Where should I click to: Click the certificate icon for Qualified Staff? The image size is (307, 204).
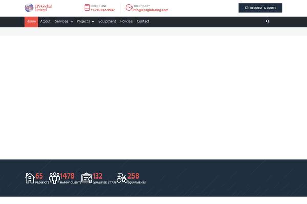pyautogui.click(x=86, y=177)
